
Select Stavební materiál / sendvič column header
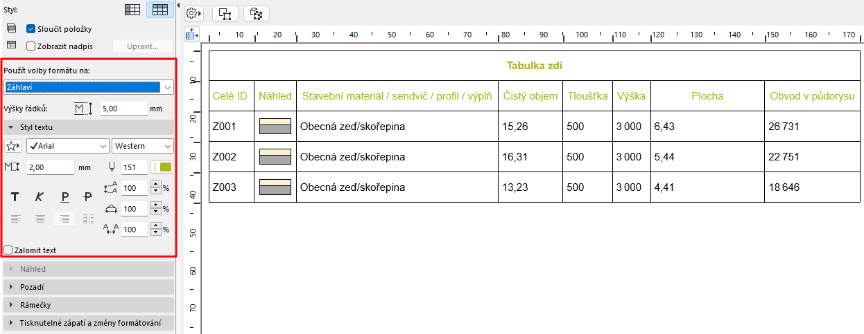coord(397,96)
